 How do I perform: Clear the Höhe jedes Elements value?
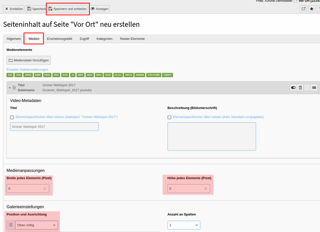pos(205,189)
